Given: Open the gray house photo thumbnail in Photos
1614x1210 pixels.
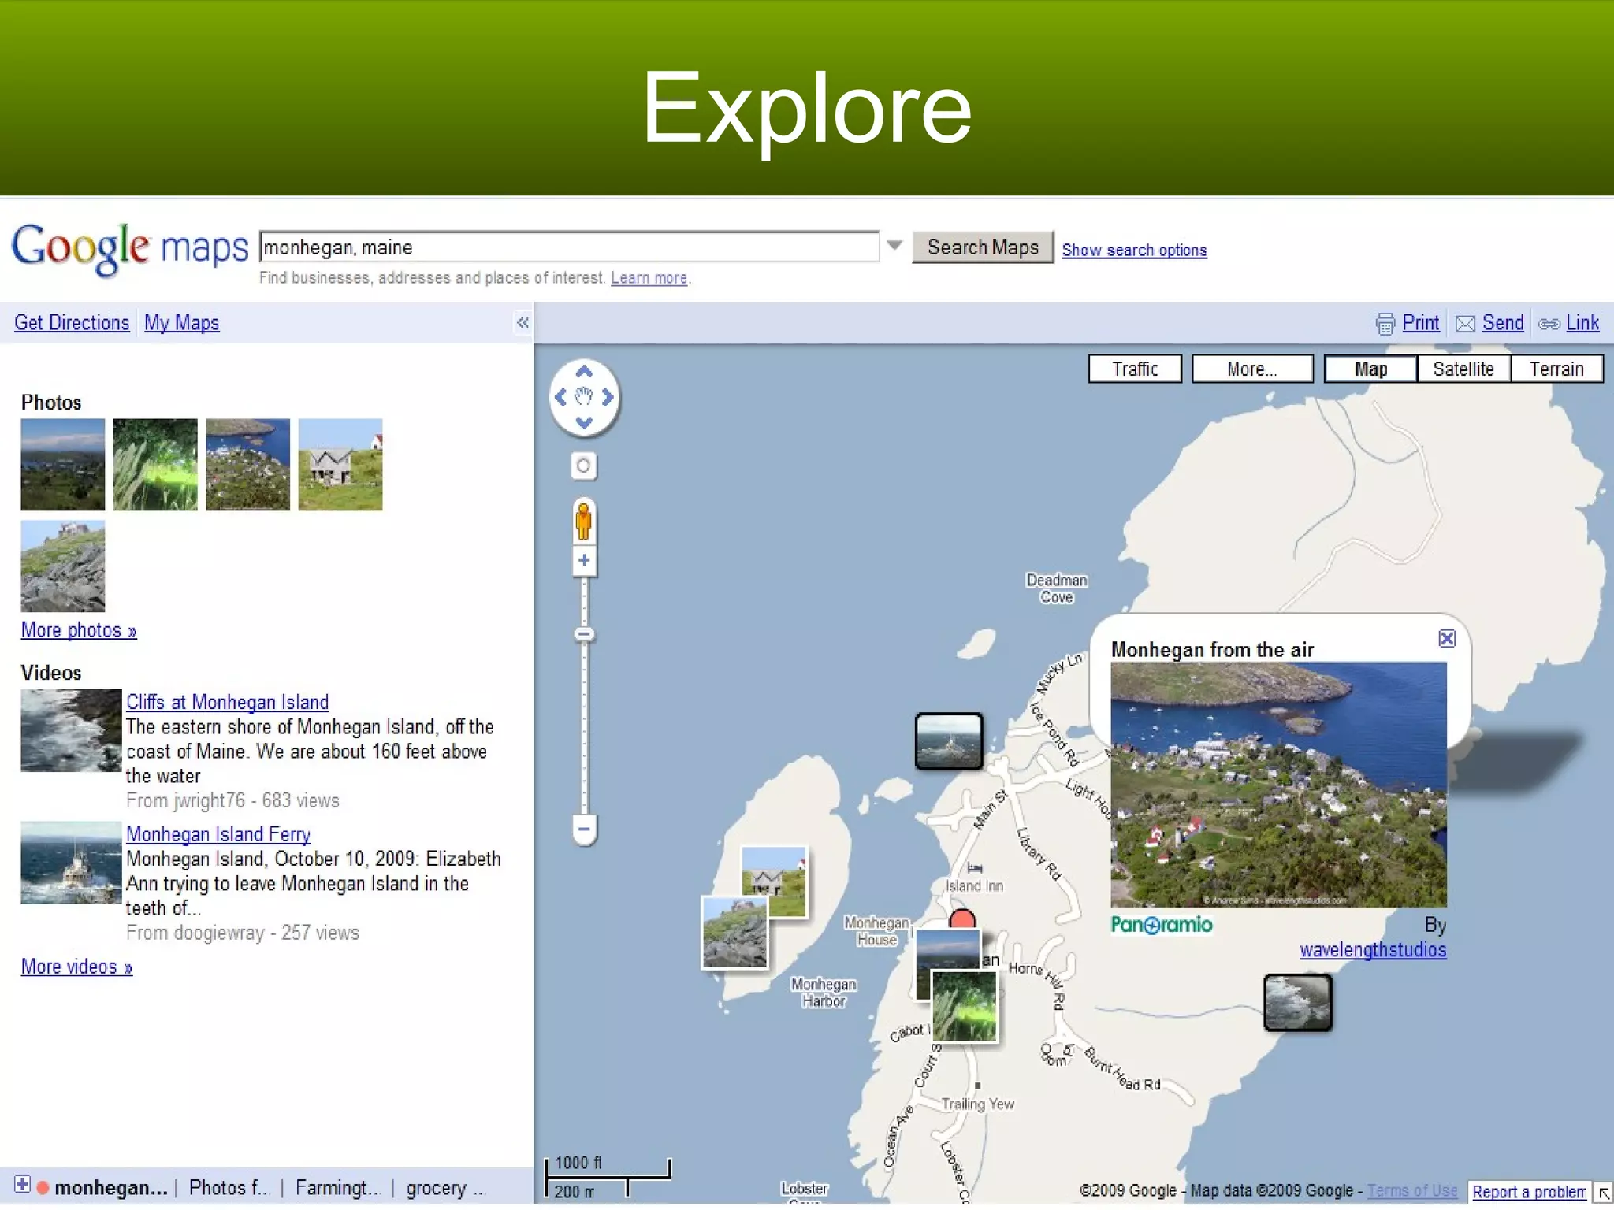Looking at the screenshot, I should (x=340, y=465).
